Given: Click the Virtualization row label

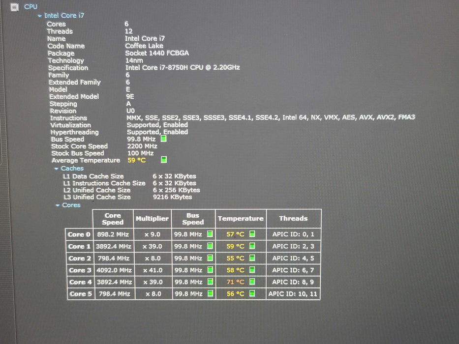Looking at the screenshot, I should 70,125.
